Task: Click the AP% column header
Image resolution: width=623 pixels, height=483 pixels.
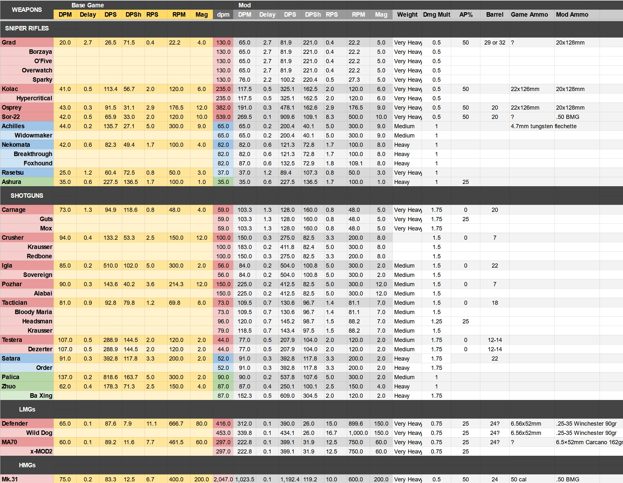Action: click(466, 14)
